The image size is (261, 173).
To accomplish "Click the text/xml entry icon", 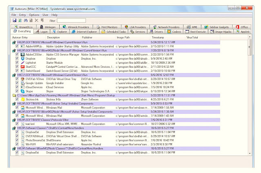I will tap(22, 124).
